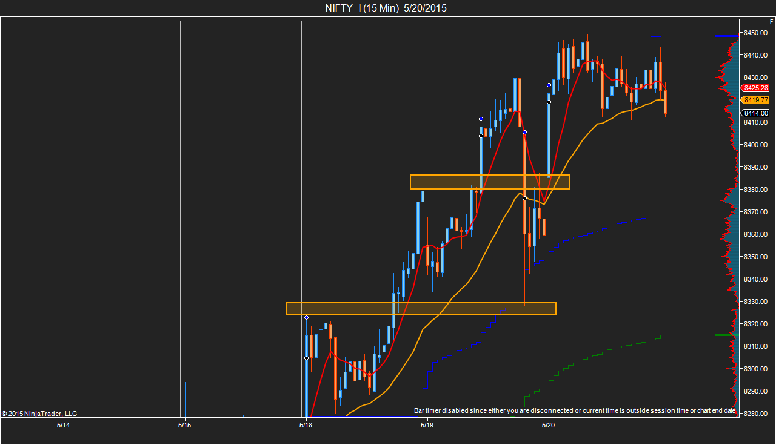Viewport: 776px width, 445px height.
Task: Select the upper orange rectangle near 8385
Action: tap(490, 182)
